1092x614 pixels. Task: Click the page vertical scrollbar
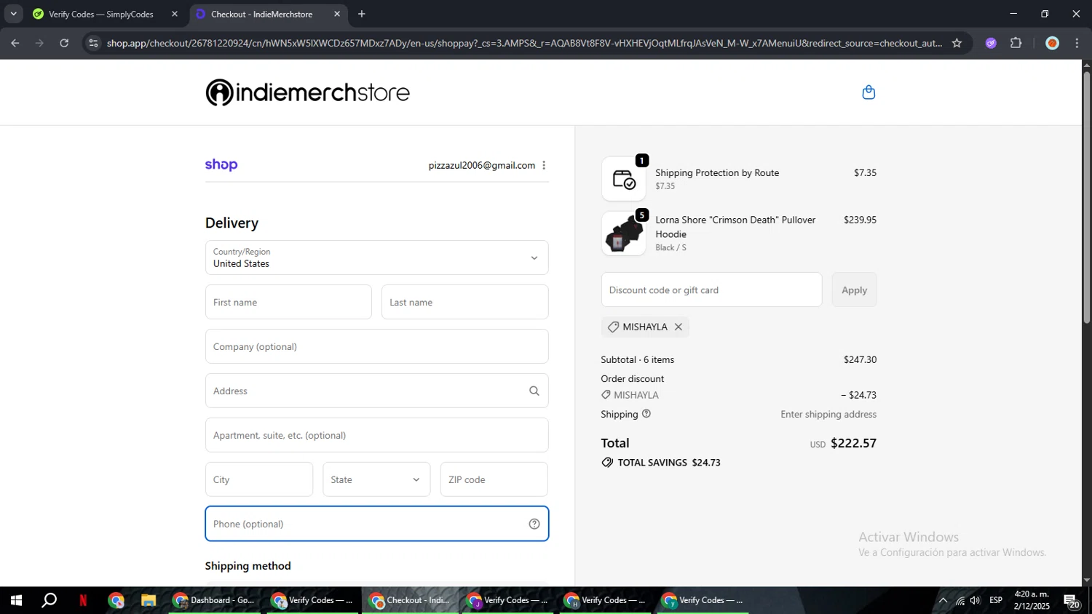click(x=1087, y=196)
